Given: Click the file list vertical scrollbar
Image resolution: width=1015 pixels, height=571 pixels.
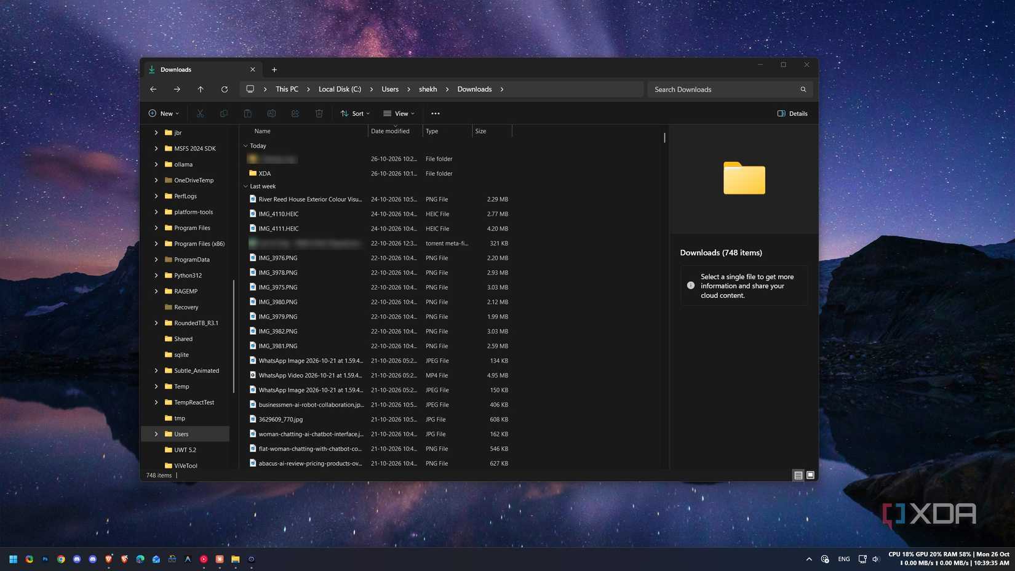Looking at the screenshot, I should (664, 138).
